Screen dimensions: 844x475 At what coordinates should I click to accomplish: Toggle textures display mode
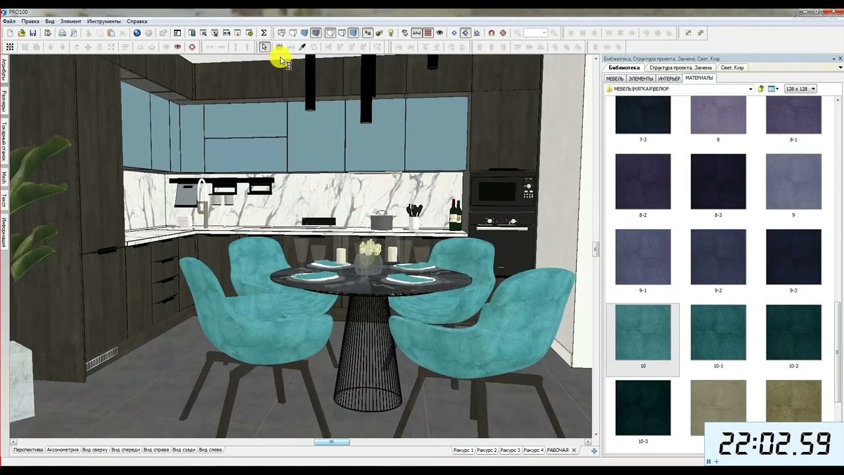click(x=316, y=33)
